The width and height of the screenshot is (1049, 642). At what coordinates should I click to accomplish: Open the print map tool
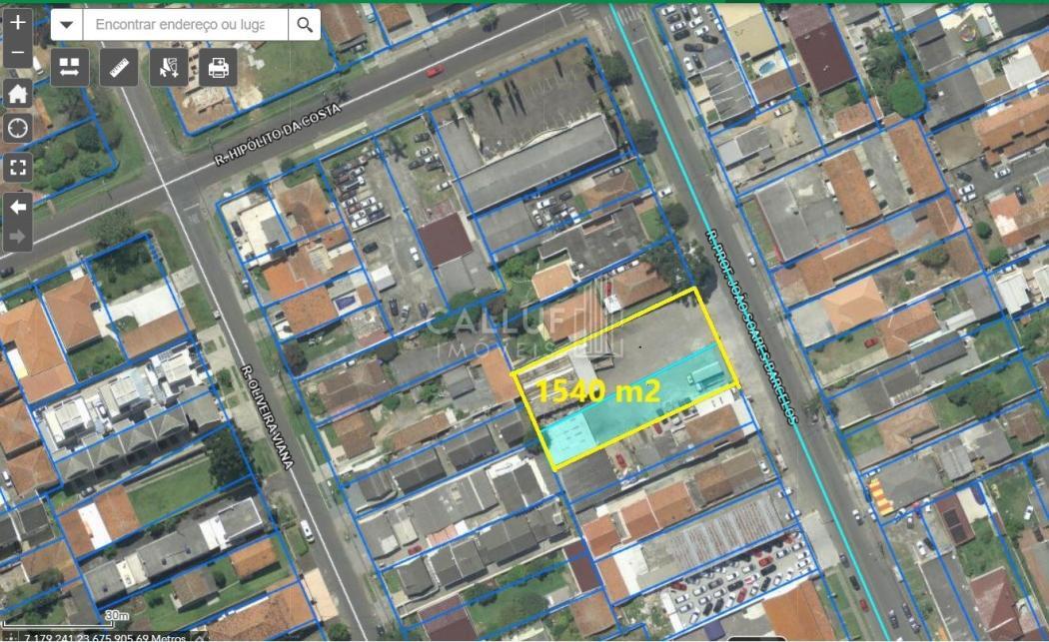coord(218,67)
